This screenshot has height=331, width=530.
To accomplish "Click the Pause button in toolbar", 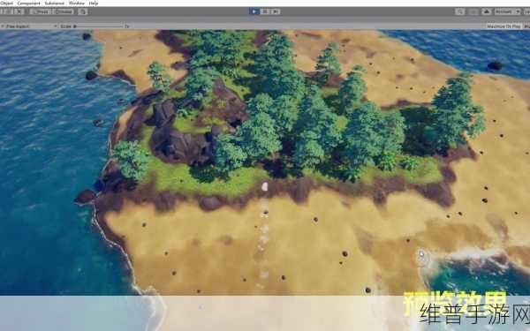I will 265,11.
